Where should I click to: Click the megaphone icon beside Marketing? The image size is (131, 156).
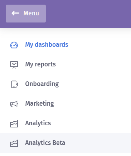coord(14,104)
